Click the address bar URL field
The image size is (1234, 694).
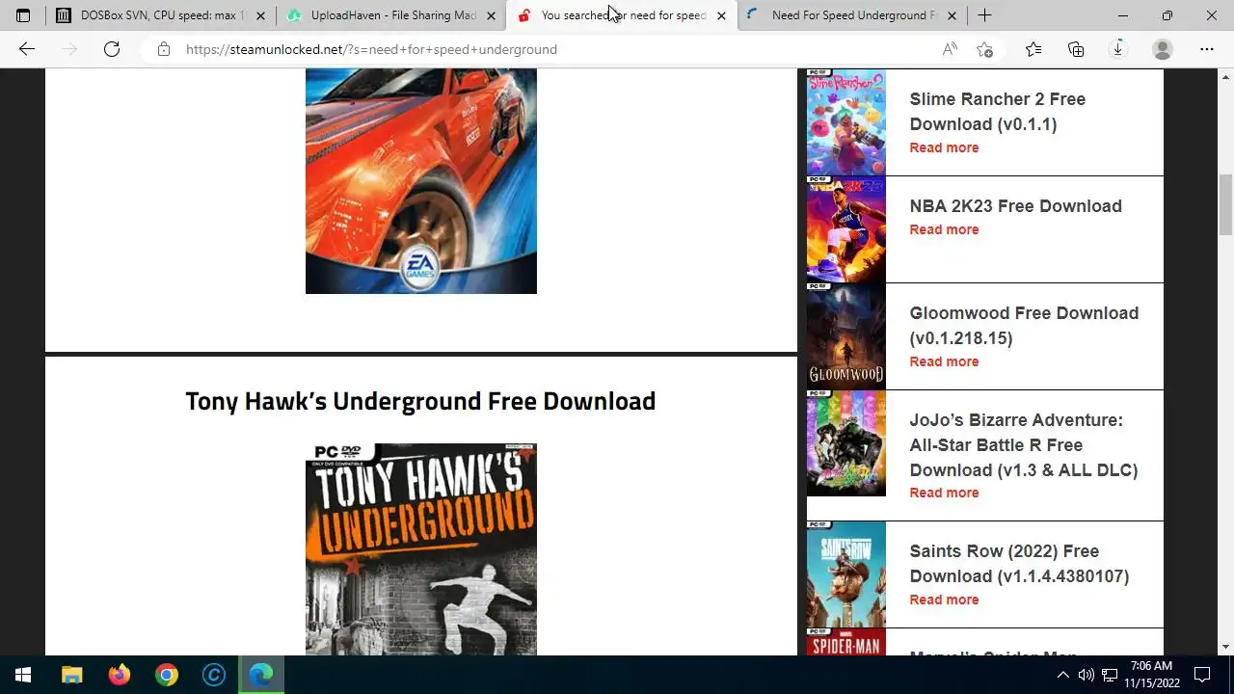(554, 49)
